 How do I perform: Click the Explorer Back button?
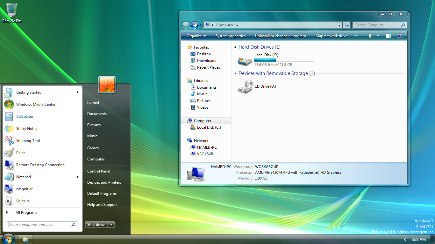pos(186,25)
